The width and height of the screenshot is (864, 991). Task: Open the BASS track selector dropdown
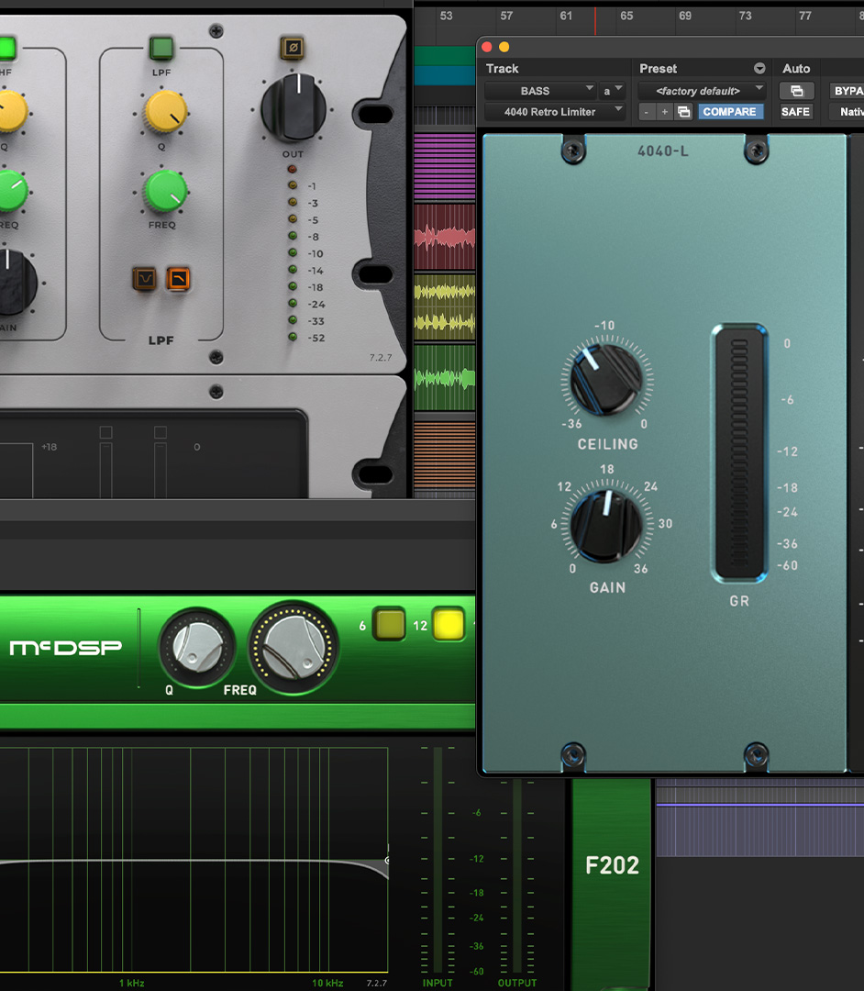(x=540, y=90)
